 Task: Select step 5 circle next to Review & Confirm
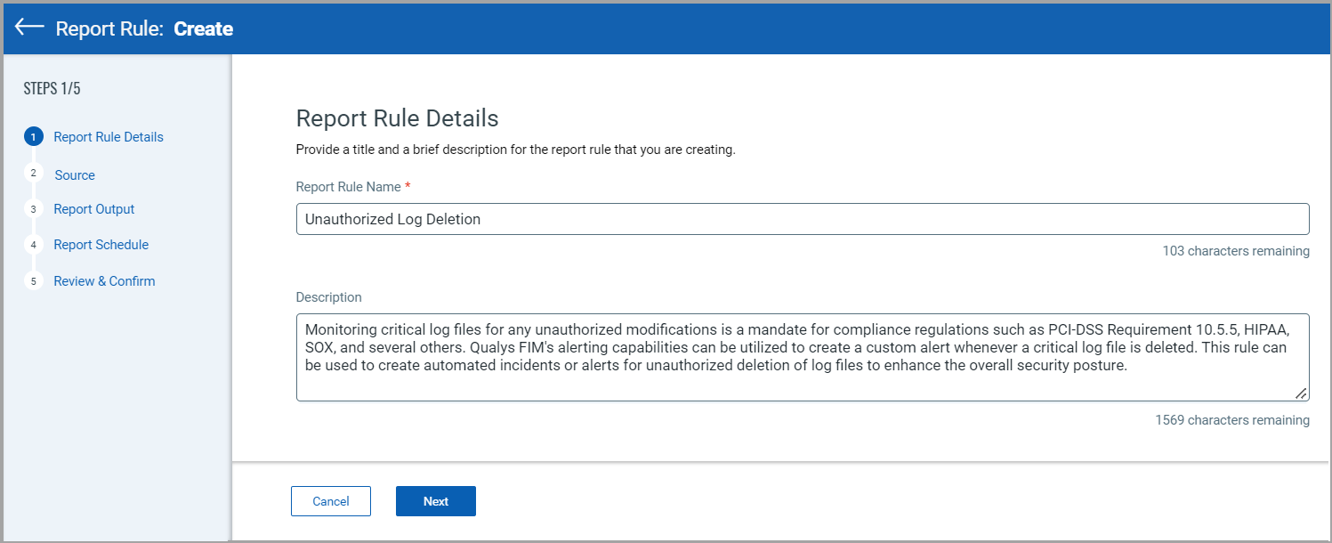click(x=34, y=281)
